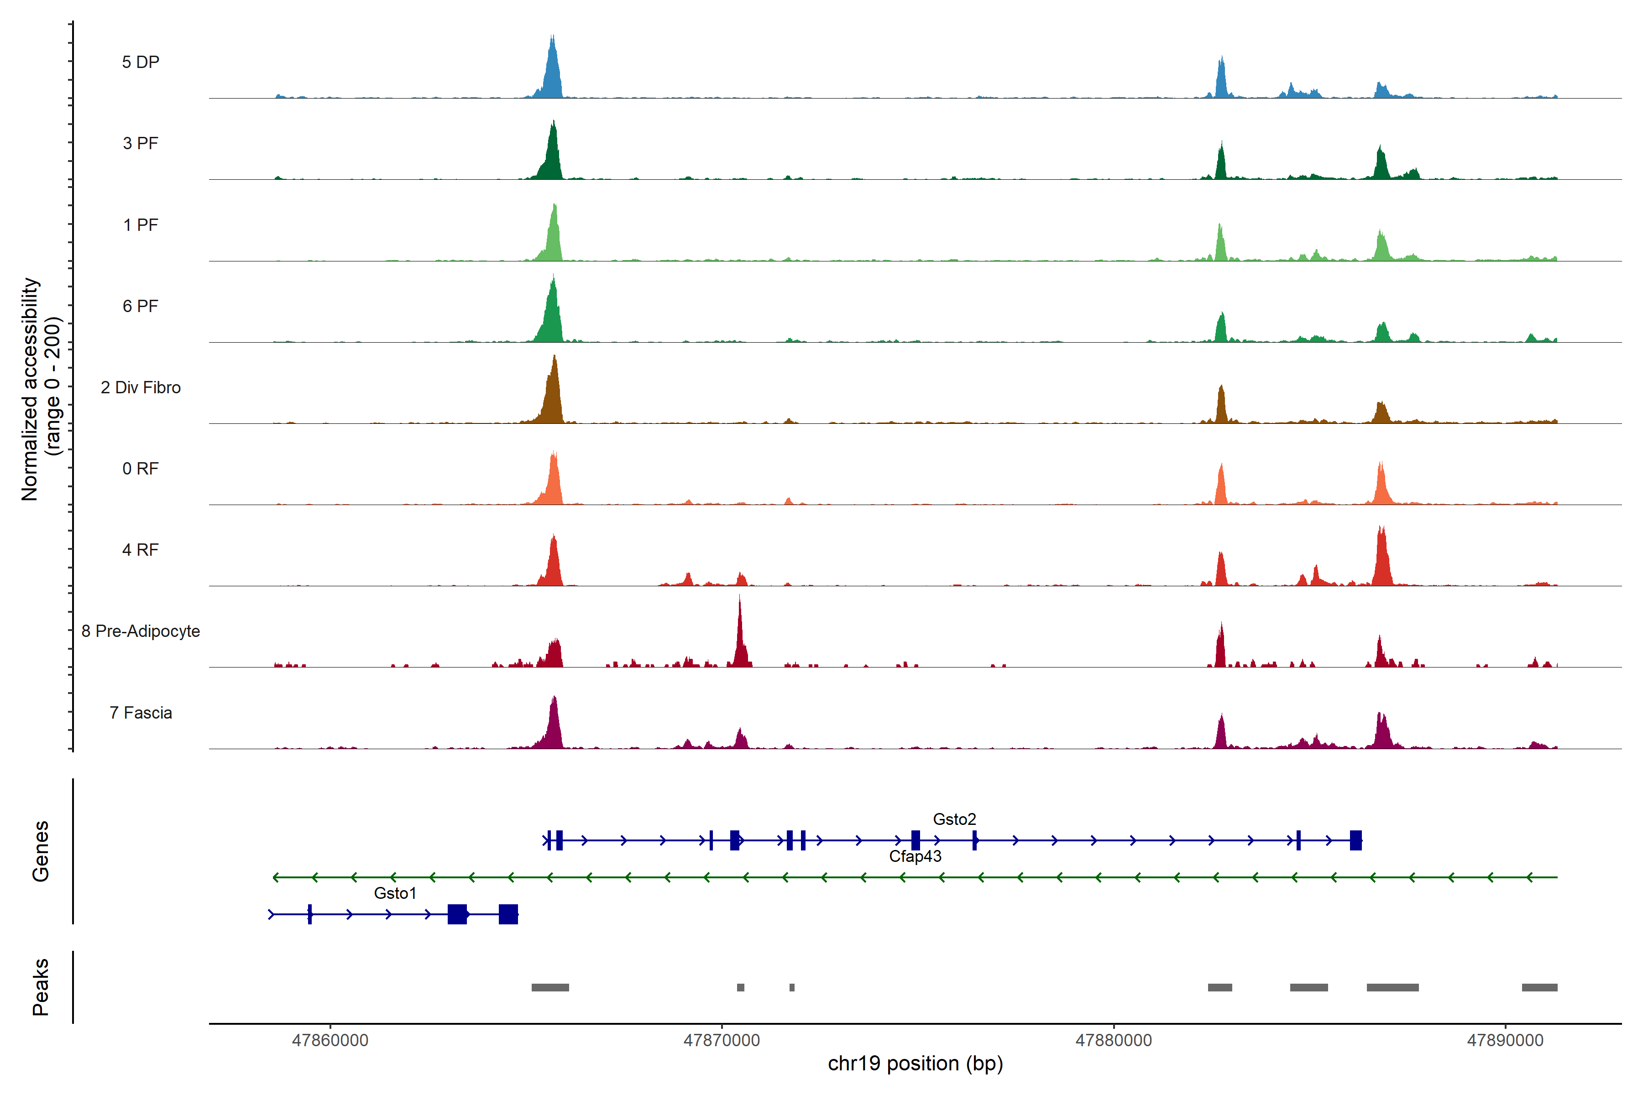1643x1095 pixels.
Task: Click the 47870000 axis tick label
Action: pyautogui.click(x=722, y=1040)
